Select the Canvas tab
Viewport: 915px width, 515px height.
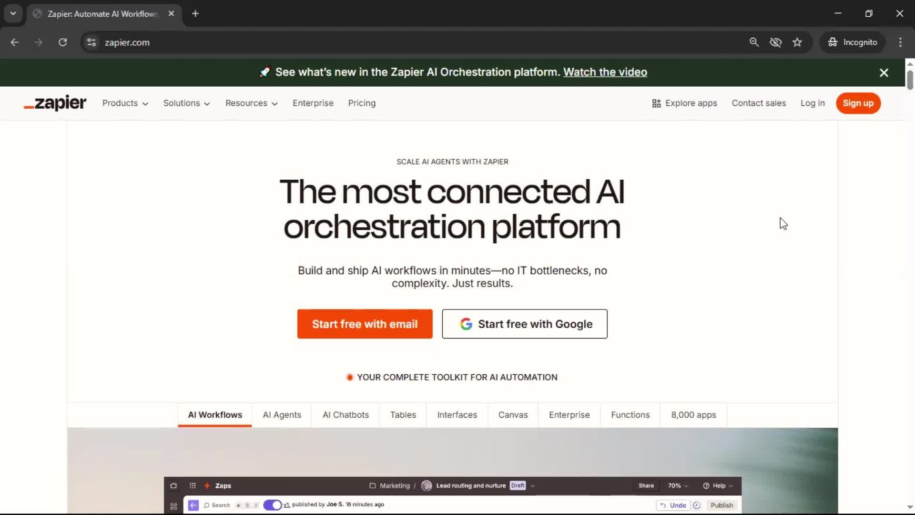513,415
